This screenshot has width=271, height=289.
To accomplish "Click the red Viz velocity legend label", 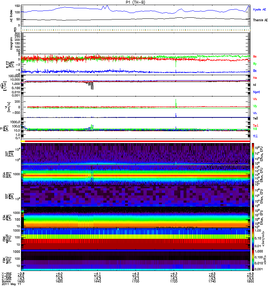I will [x=255, y=99].
